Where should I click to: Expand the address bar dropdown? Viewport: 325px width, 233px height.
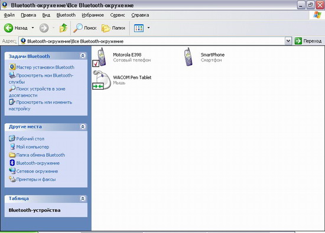pos(288,41)
